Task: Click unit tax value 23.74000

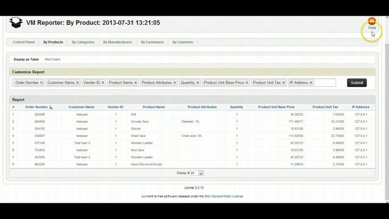Action: [x=337, y=136]
